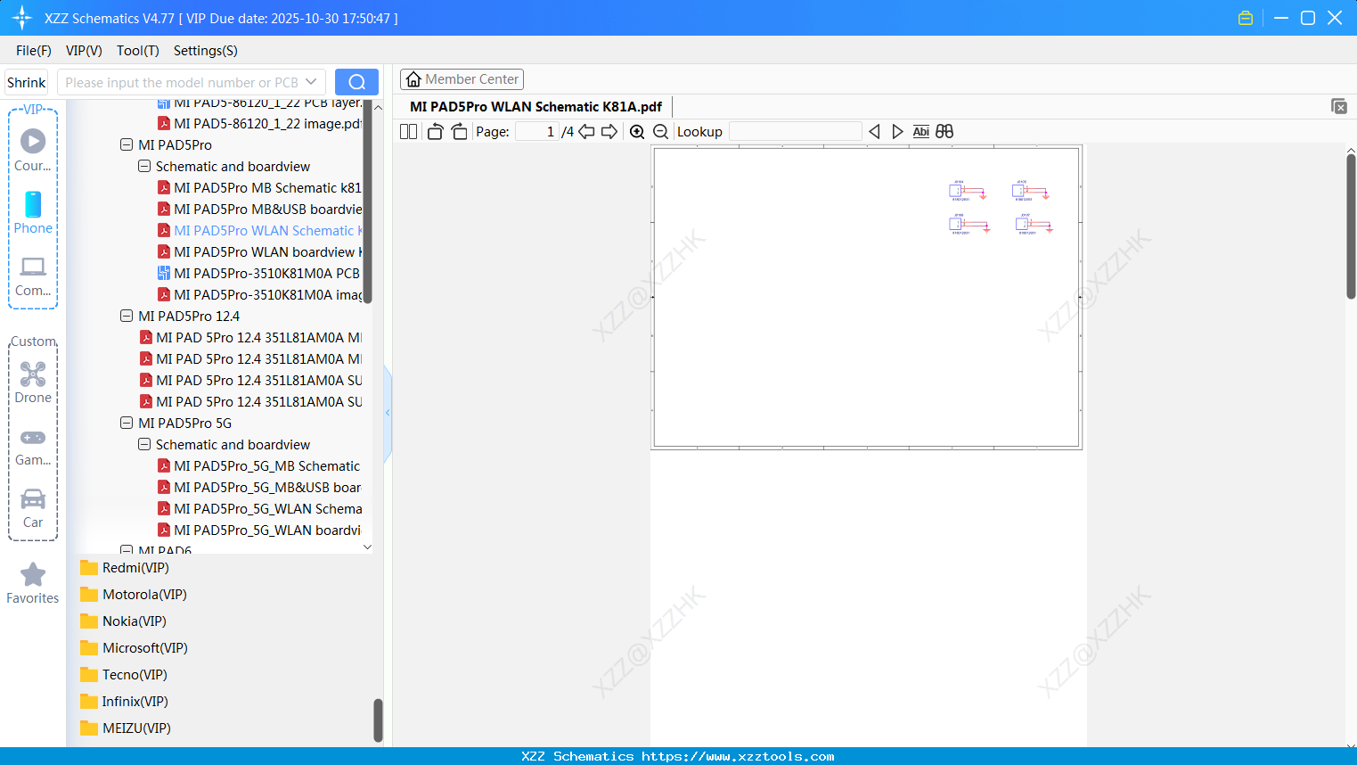Zoom out of the schematic

(660, 132)
